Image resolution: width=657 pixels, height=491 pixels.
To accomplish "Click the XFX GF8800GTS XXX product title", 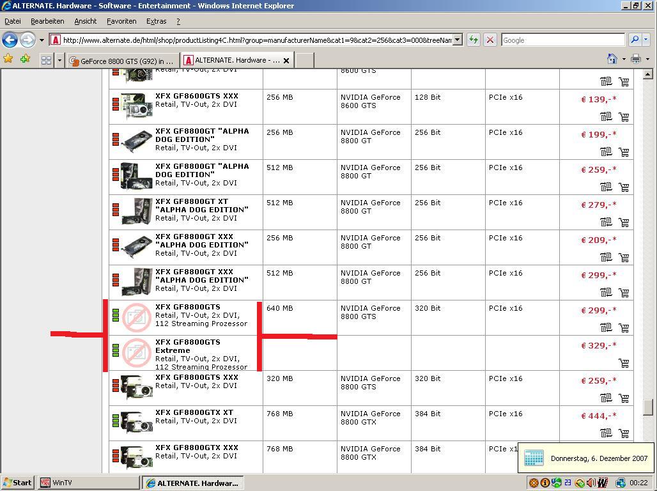I will [196, 377].
